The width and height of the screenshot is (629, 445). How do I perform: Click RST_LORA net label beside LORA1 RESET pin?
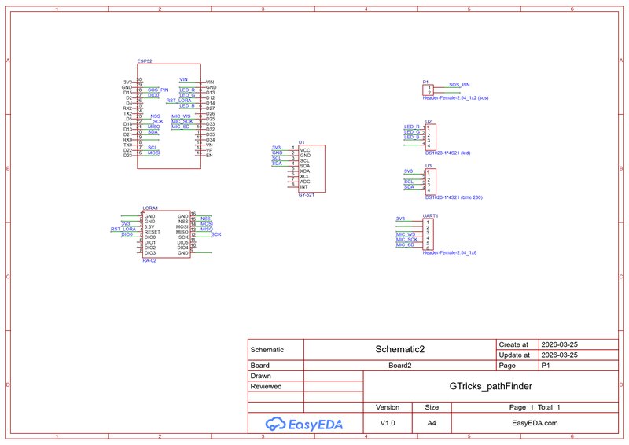(x=123, y=229)
